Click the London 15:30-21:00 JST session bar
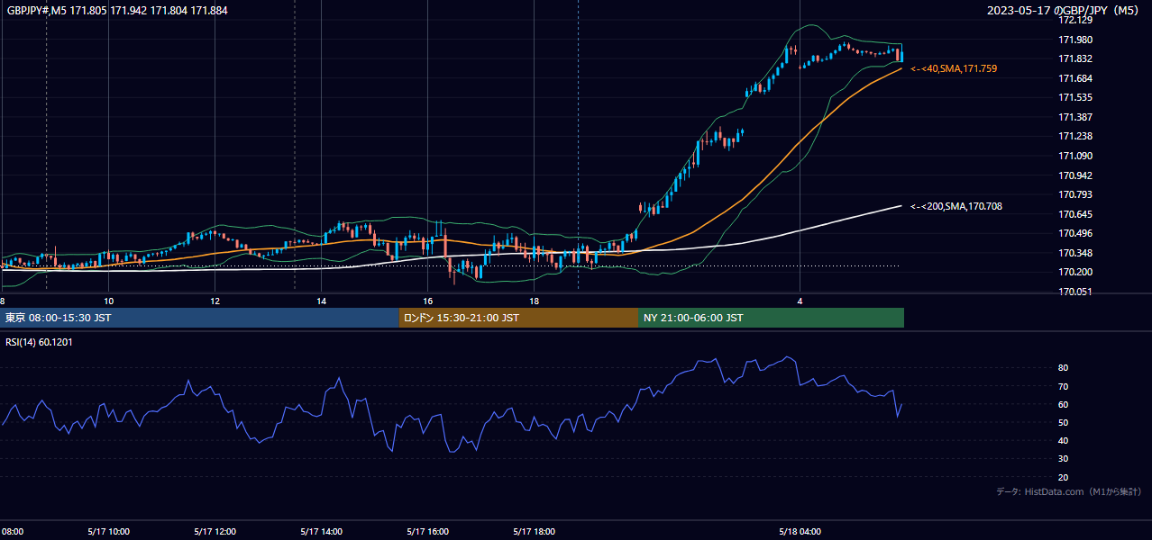Screen dimensions: 1152x540 [x=518, y=318]
